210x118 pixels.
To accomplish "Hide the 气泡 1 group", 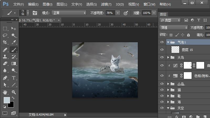I will 162,42.
